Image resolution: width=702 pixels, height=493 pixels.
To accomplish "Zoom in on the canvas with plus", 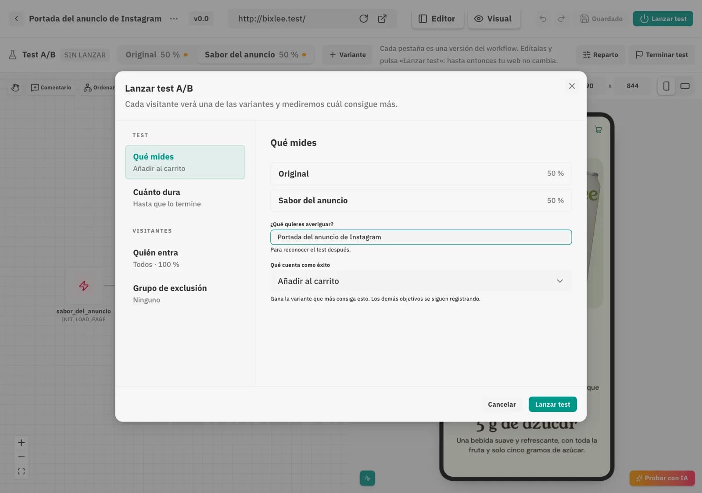I will [21, 443].
